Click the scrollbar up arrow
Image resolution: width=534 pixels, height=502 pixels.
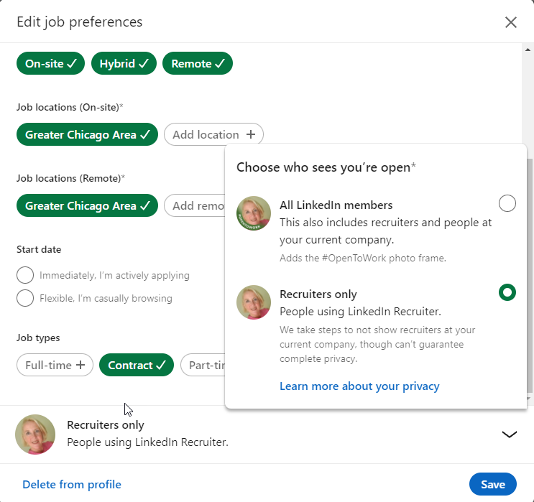(x=528, y=50)
